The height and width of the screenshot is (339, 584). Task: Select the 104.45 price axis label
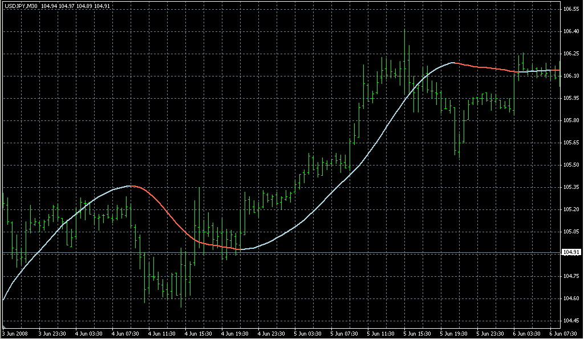click(571, 320)
